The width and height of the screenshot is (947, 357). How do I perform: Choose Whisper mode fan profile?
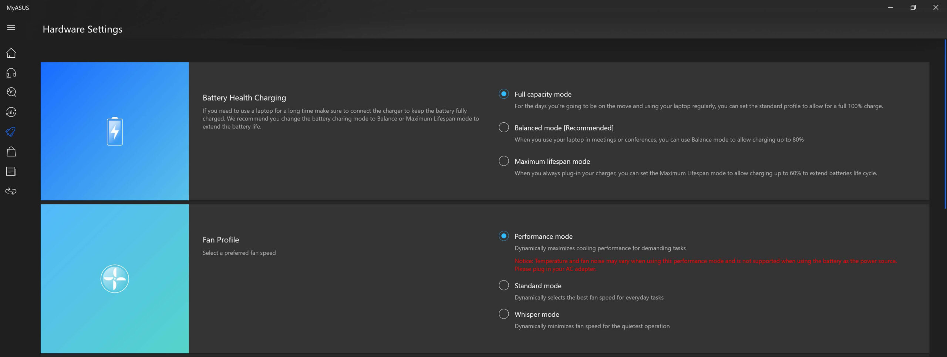pos(503,314)
